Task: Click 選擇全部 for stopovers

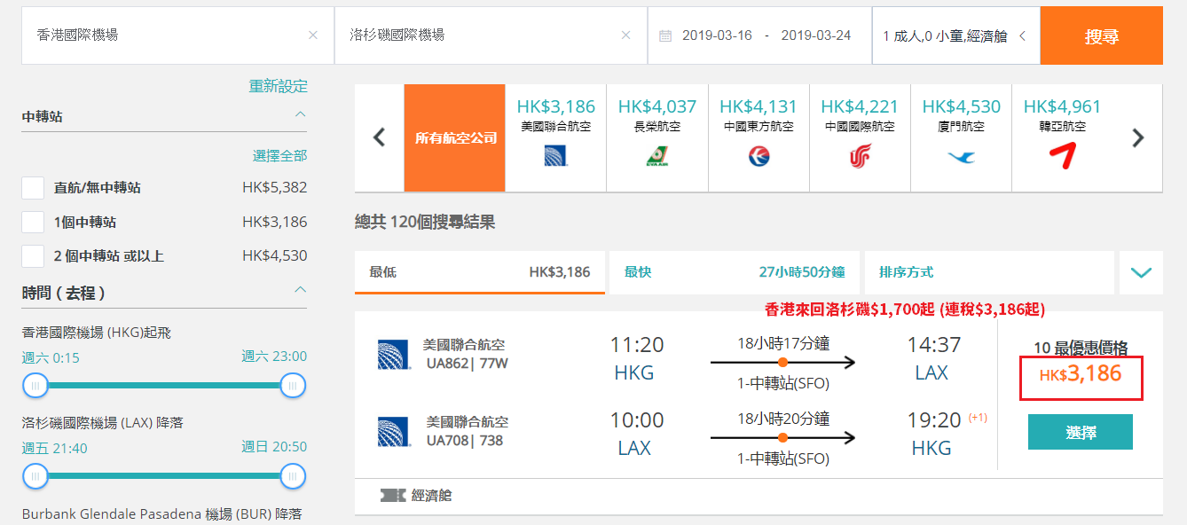Action: click(x=280, y=155)
